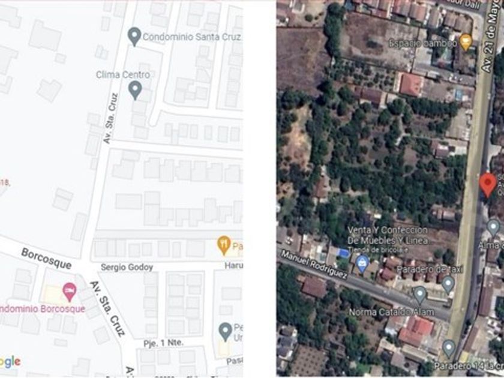Open the blue shopping bag store pin
This screenshot has height=378, width=504.
362,263
